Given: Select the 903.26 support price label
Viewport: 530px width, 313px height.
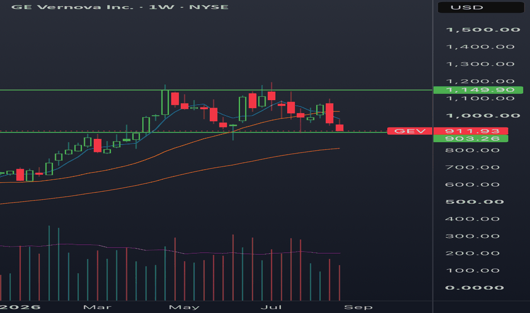Looking at the screenshot, I should coord(470,138).
